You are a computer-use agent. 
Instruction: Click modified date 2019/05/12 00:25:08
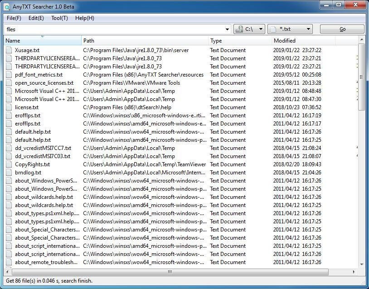click(x=297, y=75)
